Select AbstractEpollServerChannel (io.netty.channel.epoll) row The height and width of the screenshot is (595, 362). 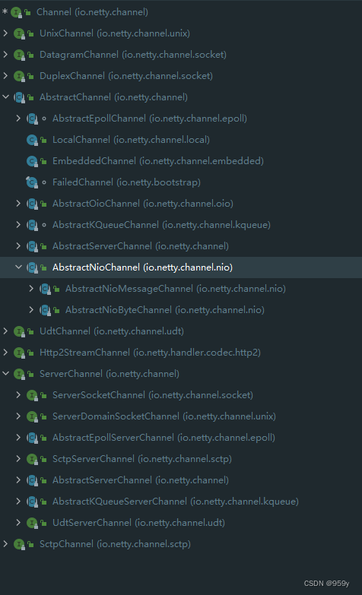[181, 438]
